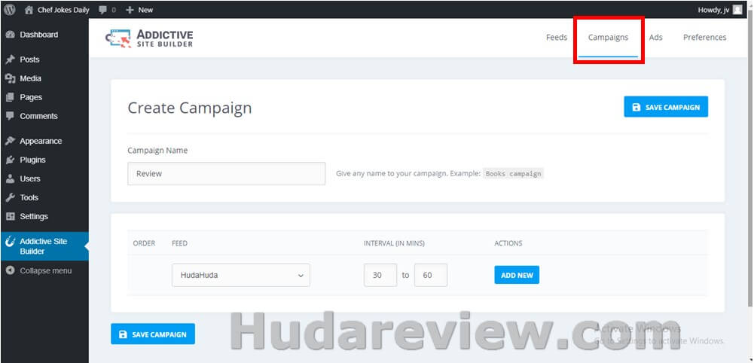This screenshot has height=363, width=754.
Task: Click the Dashboard gauge icon
Action: pyautogui.click(x=10, y=35)
